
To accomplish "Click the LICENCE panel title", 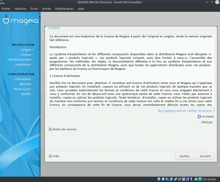I will (x=54, y=28).
